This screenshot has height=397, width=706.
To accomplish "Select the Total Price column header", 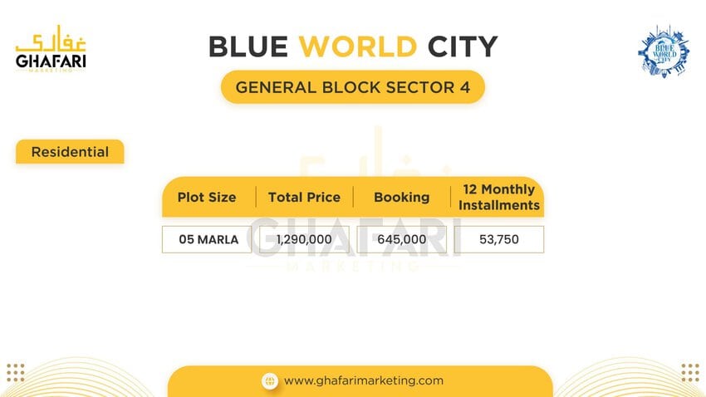I will [304, 197].
